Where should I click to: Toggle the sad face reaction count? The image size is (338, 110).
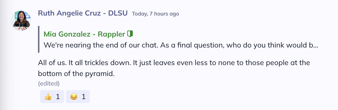click(84, 97)
